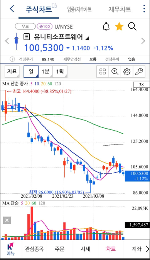Open the document icon beside 유니티소프트웨어
The height and width of the screenshot is (260, 150).
tap(27, 37)
